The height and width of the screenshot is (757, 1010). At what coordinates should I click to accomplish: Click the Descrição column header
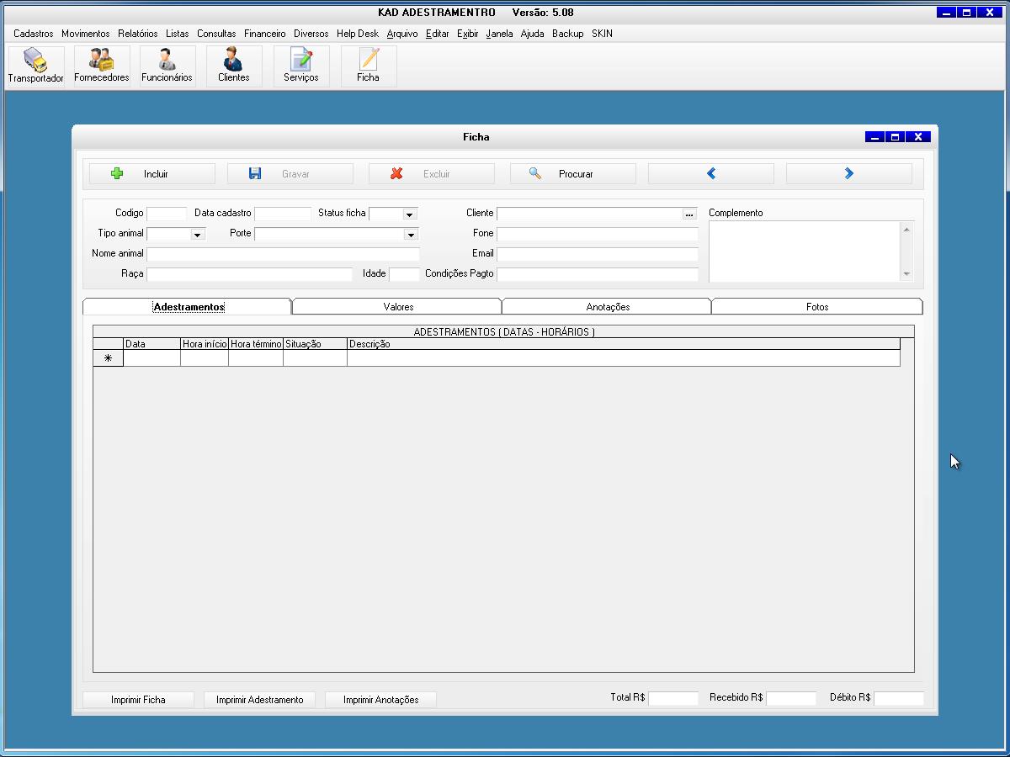tap(624, 344)
